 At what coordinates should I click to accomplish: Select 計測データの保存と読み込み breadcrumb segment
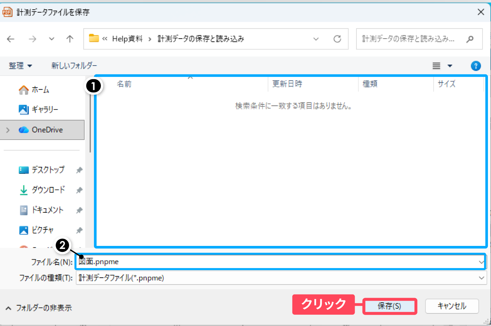tap(201, 39)
